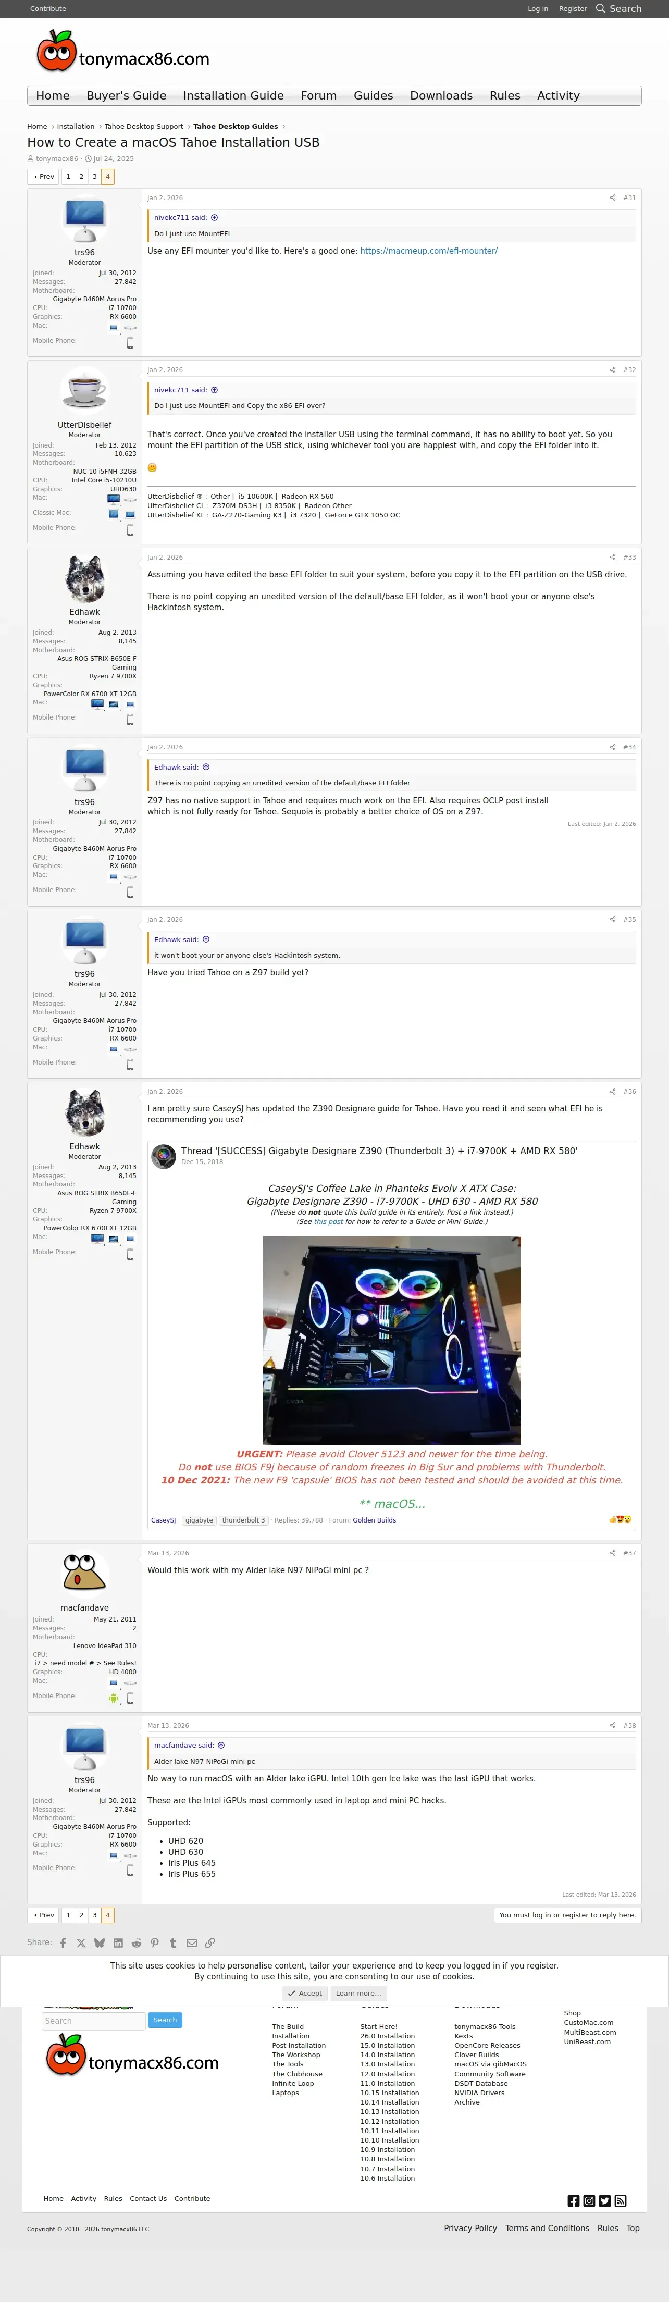Open macfandave's avatar image

(x=85, y=1575)
